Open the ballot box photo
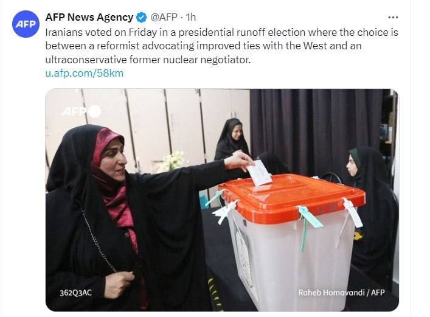 coord(222,200)
